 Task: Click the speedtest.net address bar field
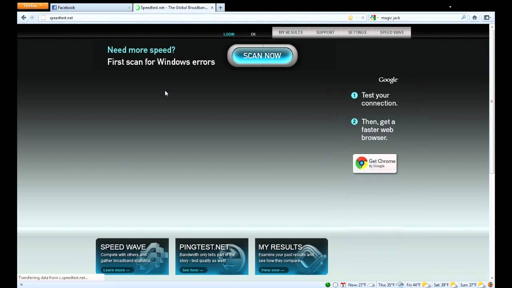pos(202,18)
